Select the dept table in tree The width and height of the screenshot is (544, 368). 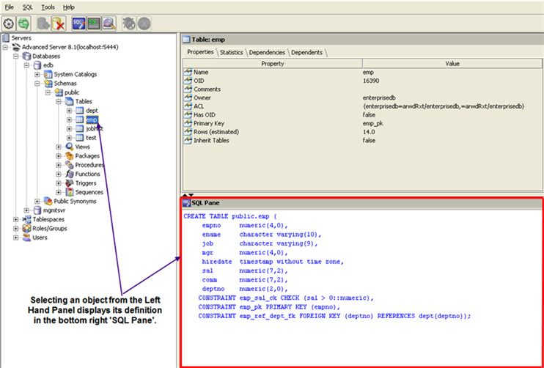pos(92,111)
